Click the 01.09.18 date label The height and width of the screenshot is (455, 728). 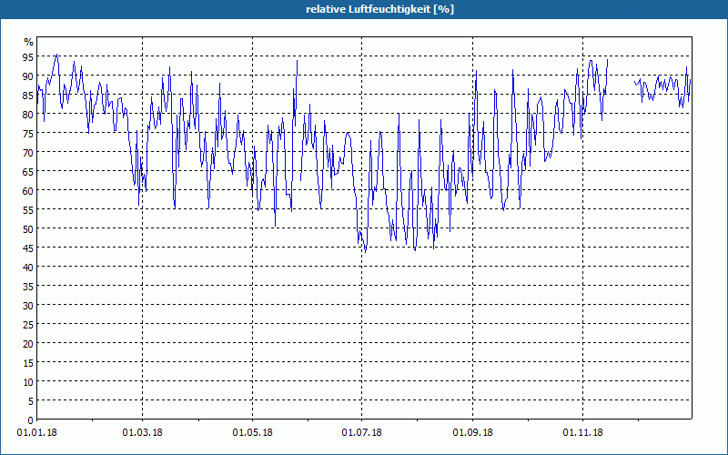click(472, 433)
